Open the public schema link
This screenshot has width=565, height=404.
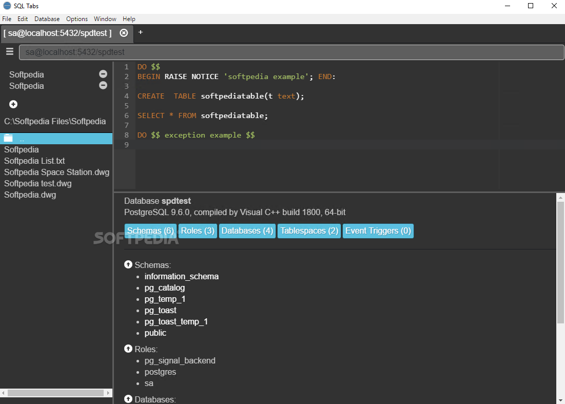tap(155, 333)
